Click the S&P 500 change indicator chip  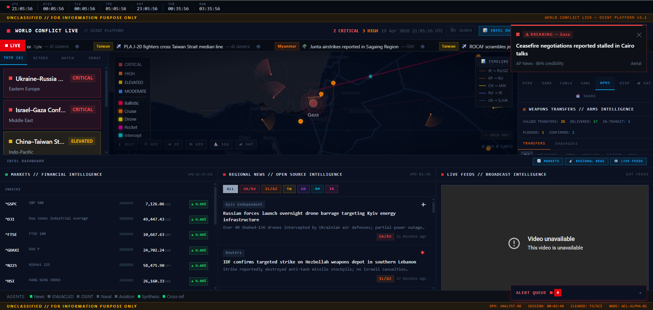[198, 204]
